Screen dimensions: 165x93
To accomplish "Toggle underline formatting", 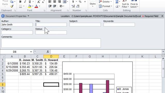I will pos(30,2).
